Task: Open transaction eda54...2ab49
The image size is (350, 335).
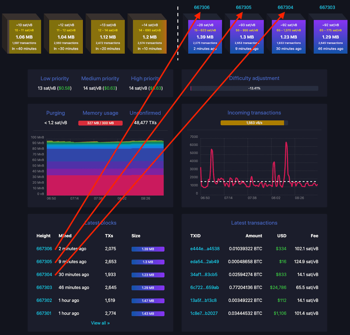Action: [205, 262]
